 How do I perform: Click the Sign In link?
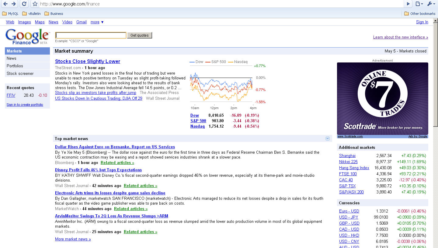[x=422, y=22]
